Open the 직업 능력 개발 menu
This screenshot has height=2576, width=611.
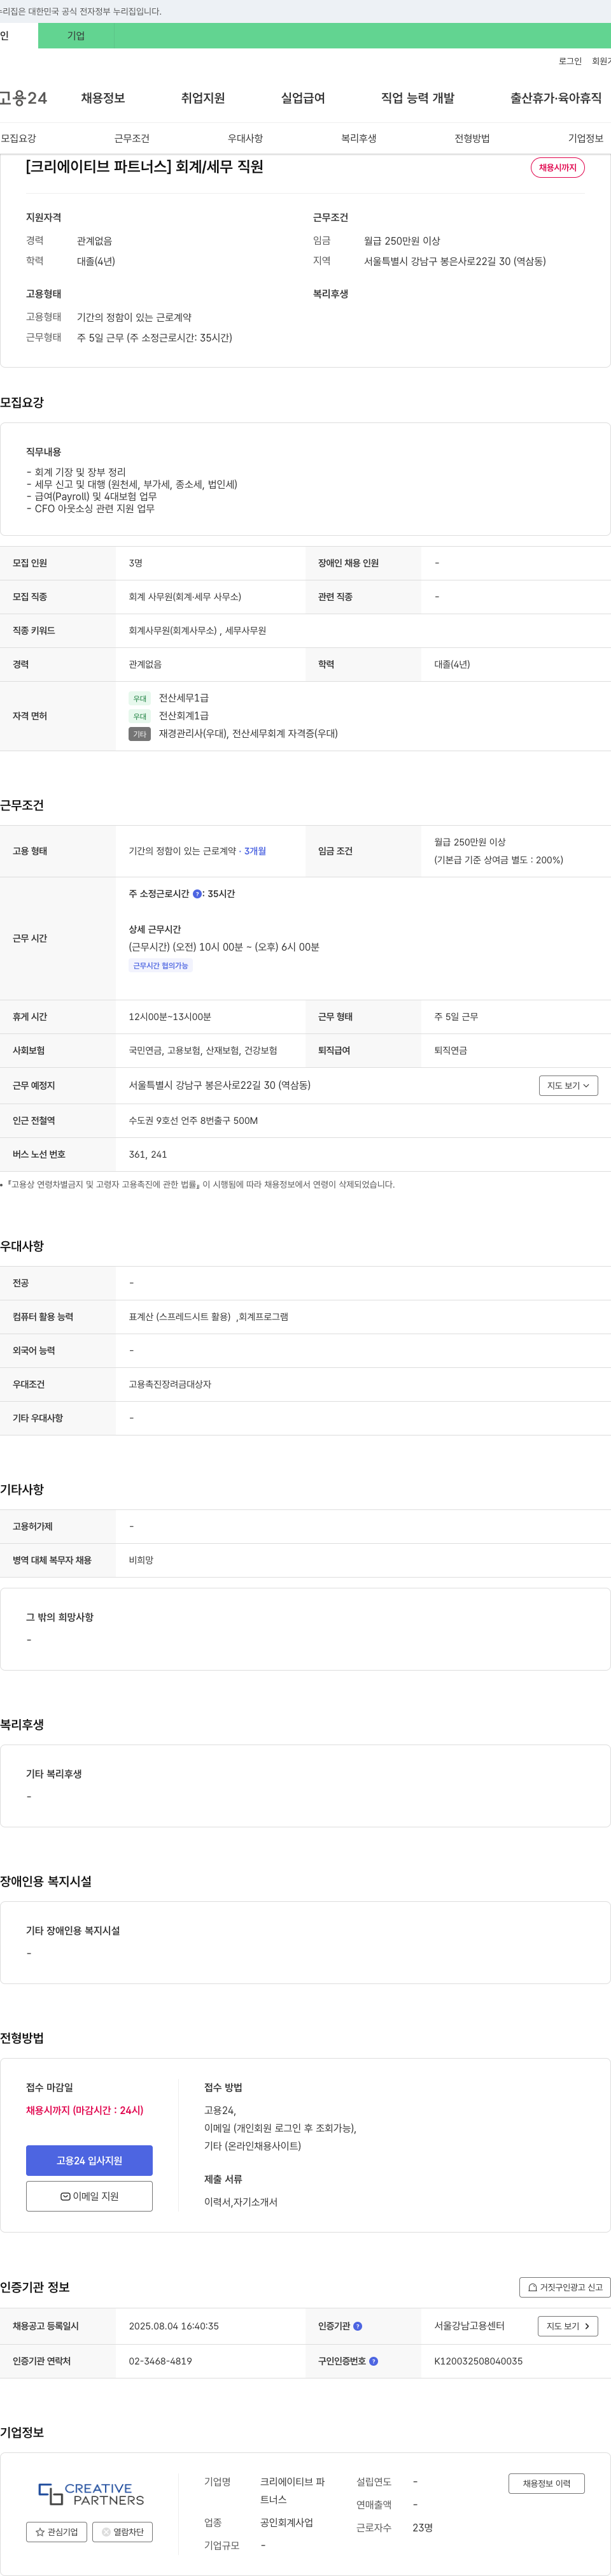tap(418, 98)
